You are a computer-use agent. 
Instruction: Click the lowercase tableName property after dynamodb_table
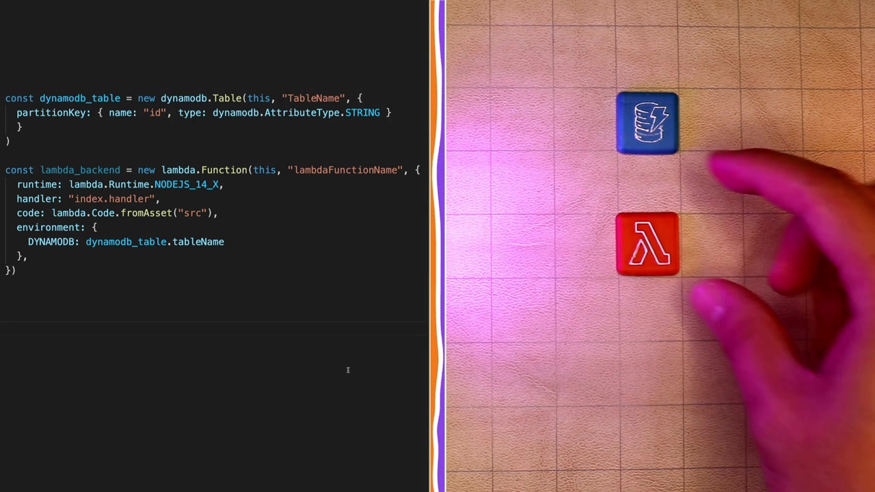click(x=198, y=242)
